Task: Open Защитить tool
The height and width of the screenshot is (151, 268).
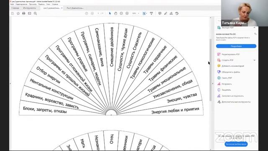Action: point(226,90)
